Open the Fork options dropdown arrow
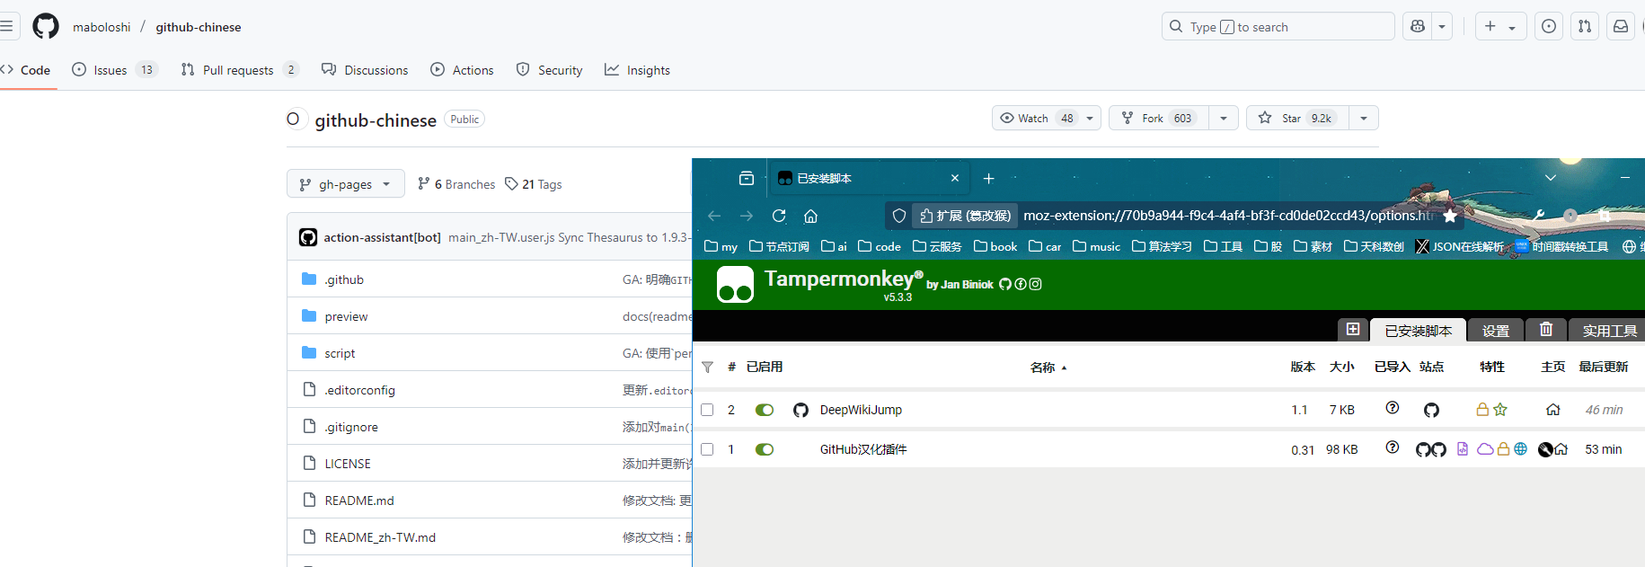This screenshot has width=1645, height=567. coord(1223,118)
